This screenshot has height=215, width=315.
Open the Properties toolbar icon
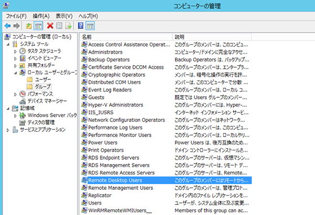coord(59,26)
